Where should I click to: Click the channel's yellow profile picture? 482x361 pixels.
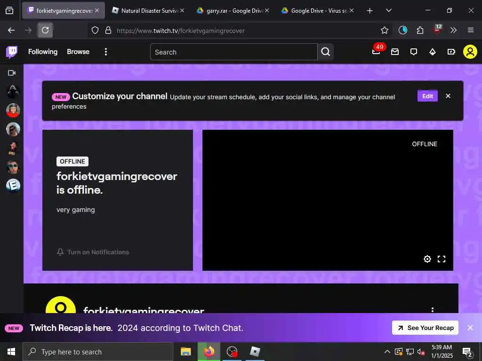pyautogui.click(x=61, y=306)
